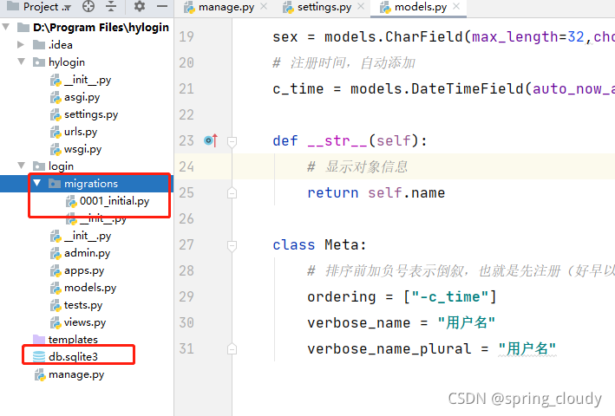Screen dimensions: 615x416
Task: Close the manage.py tab
Action: 264,7
